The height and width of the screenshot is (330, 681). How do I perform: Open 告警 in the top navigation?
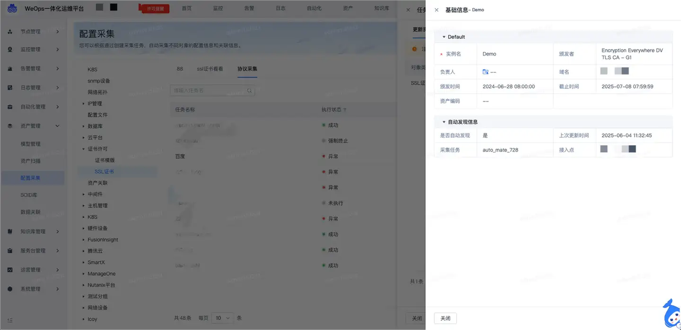pyautogui.click(x=249, y=9)
